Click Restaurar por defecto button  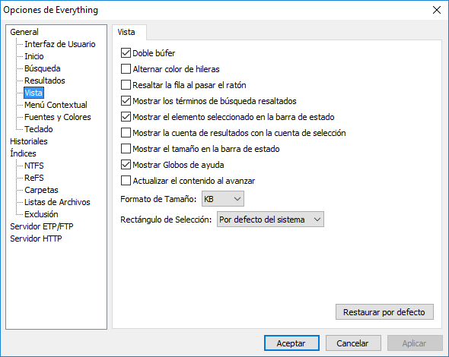384,312
